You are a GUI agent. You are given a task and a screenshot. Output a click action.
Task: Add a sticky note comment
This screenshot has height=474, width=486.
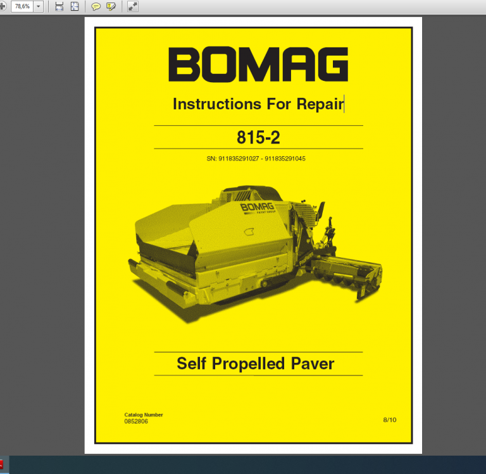[96, 6]
